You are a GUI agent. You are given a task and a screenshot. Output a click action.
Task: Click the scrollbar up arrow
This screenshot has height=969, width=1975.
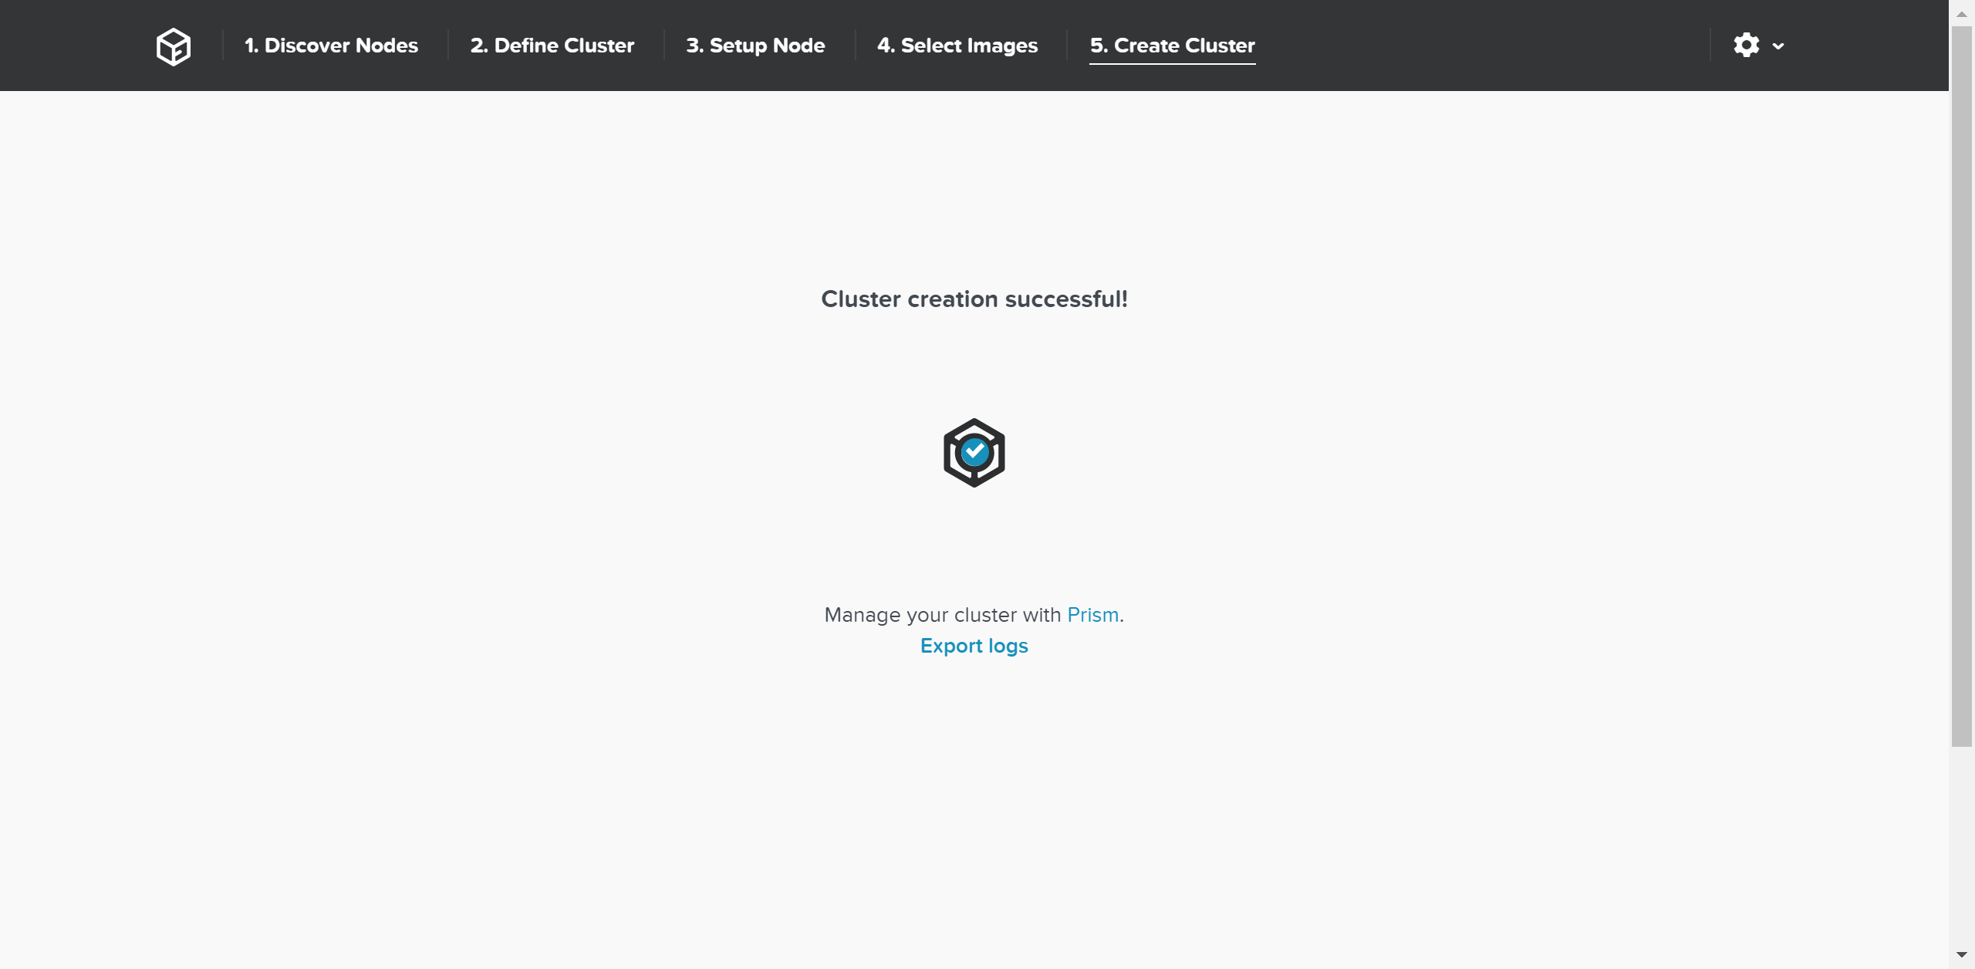click(1960, 12)
